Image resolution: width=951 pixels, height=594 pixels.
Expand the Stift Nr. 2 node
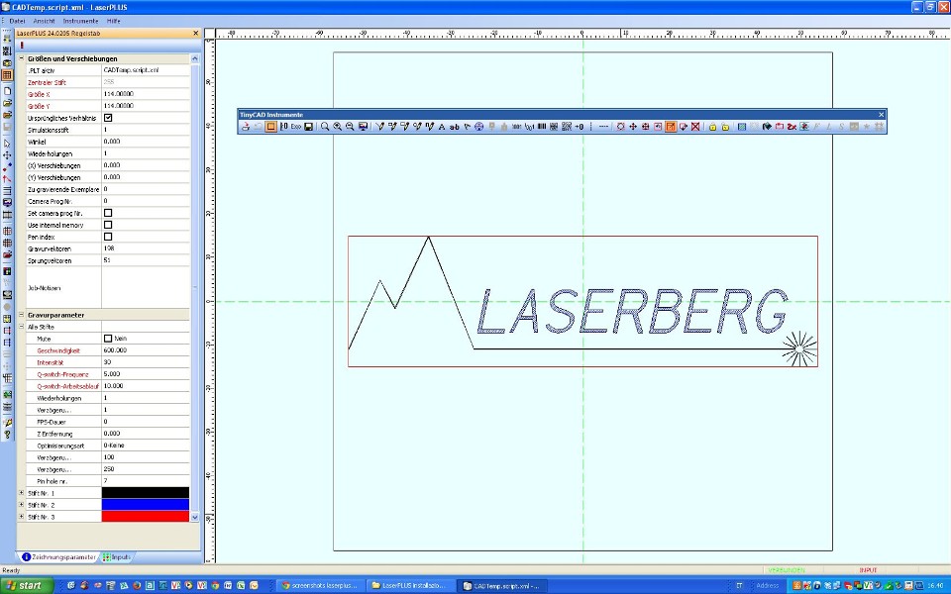tap(21, 504)
